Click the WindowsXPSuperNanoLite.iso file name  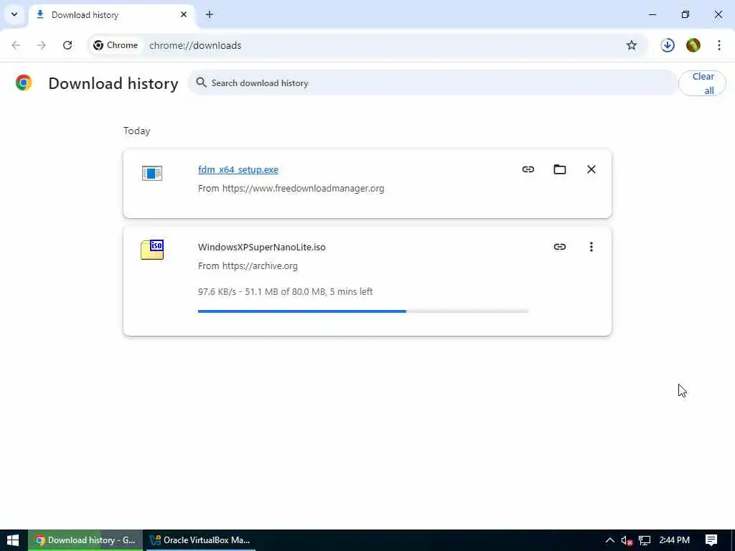[261, 247]
